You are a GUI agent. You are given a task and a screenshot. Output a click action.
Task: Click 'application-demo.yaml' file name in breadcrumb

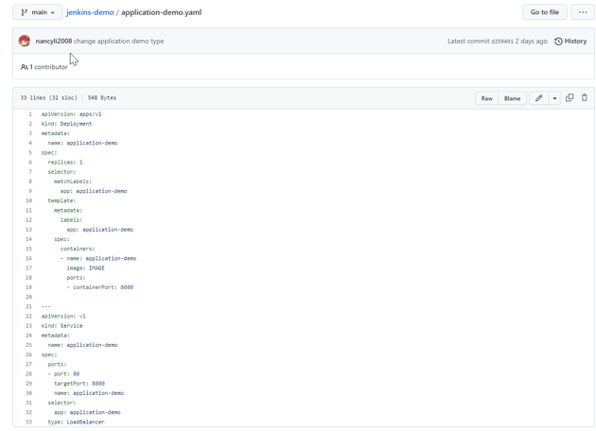[161, 12]
